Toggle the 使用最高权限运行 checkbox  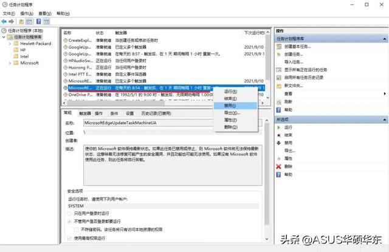click(x=69, y=239)
